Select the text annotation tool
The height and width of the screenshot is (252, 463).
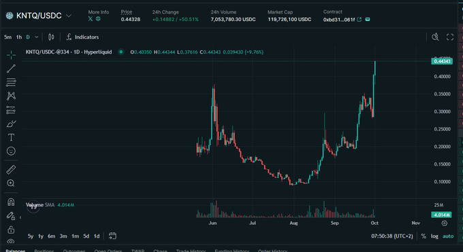click(x=11, y=137)
